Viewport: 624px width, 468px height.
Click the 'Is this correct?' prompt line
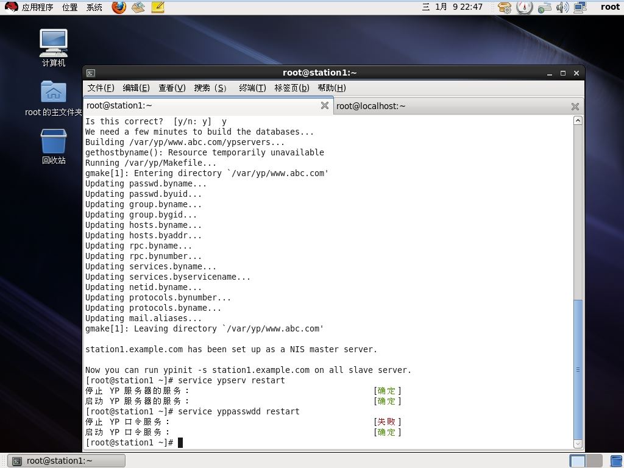[x=156, y=122]
